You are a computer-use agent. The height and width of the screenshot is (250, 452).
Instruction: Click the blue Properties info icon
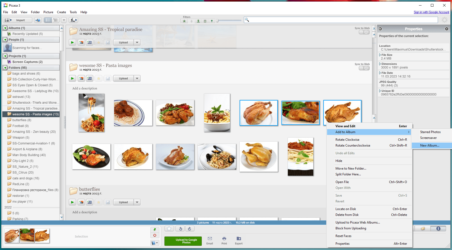(x=438, y=229)
